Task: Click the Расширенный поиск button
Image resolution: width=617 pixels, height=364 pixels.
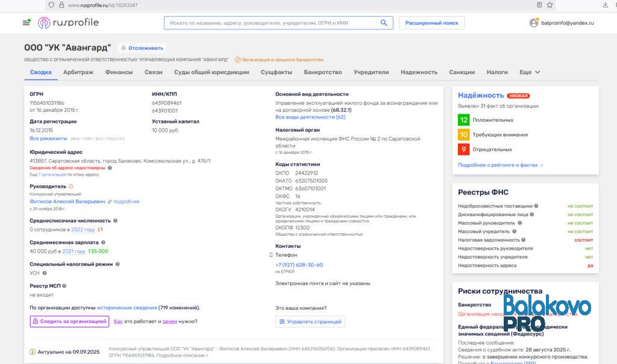Action: point(431,23)
